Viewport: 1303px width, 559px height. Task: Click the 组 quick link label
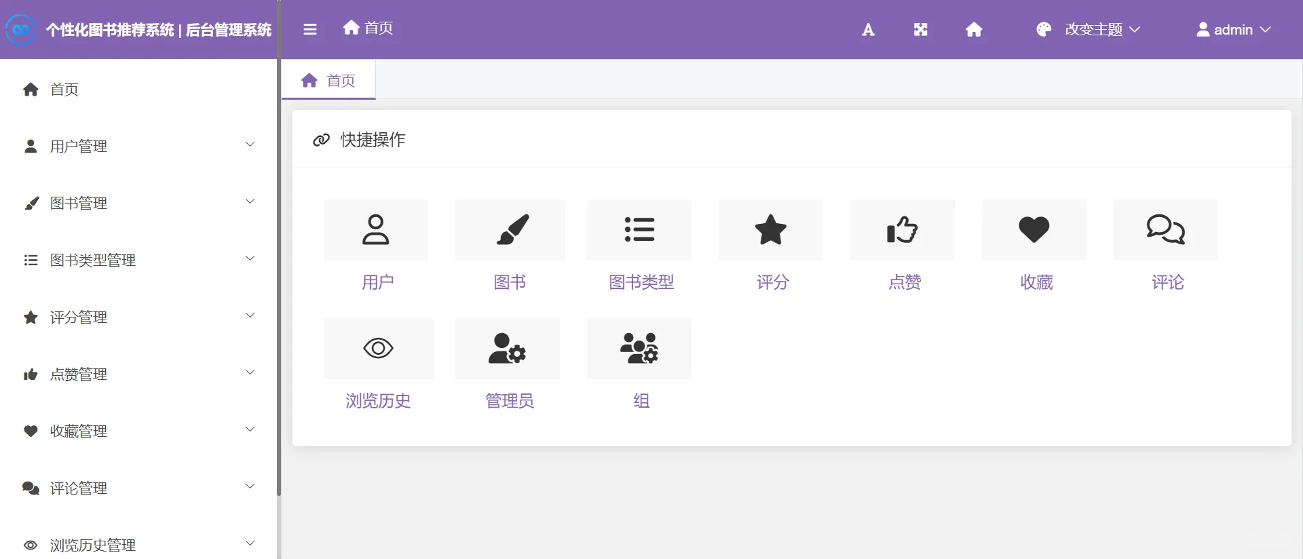pos(641,401)
